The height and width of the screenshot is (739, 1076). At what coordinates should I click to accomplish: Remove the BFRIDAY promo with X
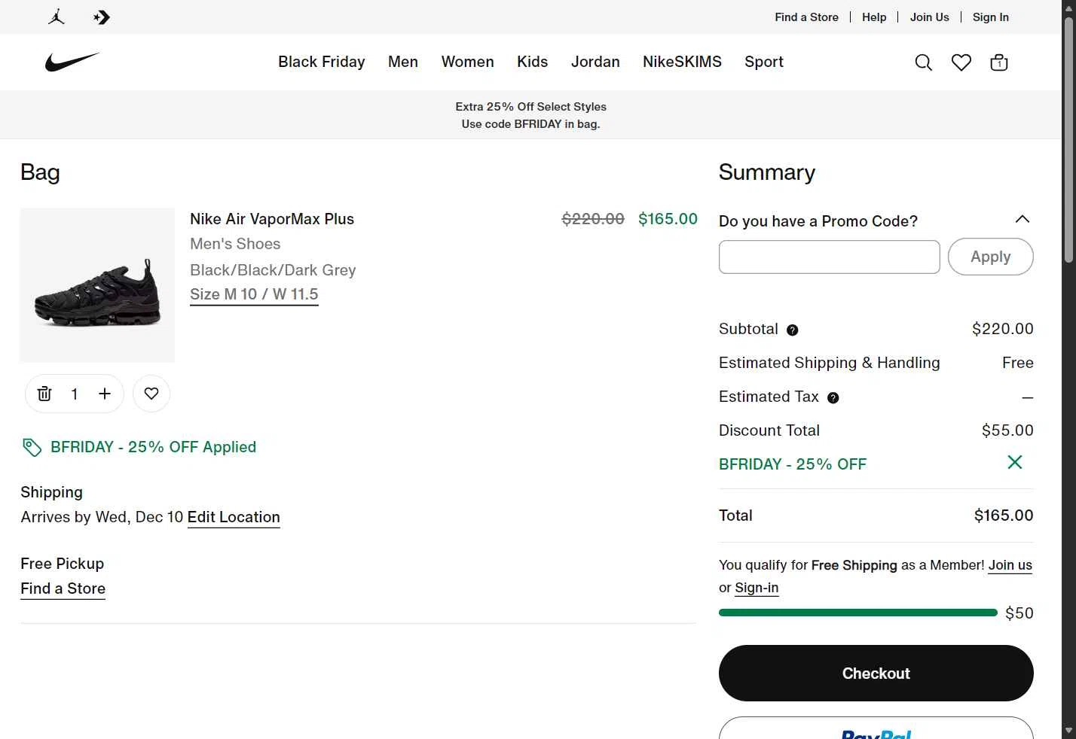1015,462
